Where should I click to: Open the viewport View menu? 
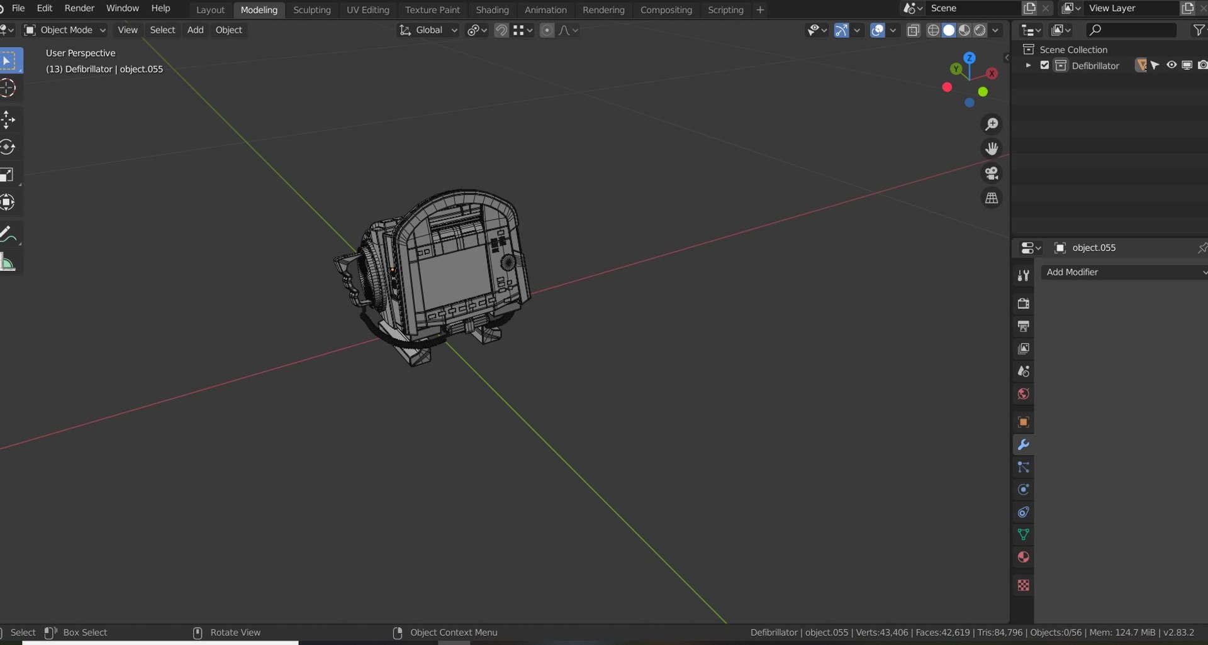[127, 30]
